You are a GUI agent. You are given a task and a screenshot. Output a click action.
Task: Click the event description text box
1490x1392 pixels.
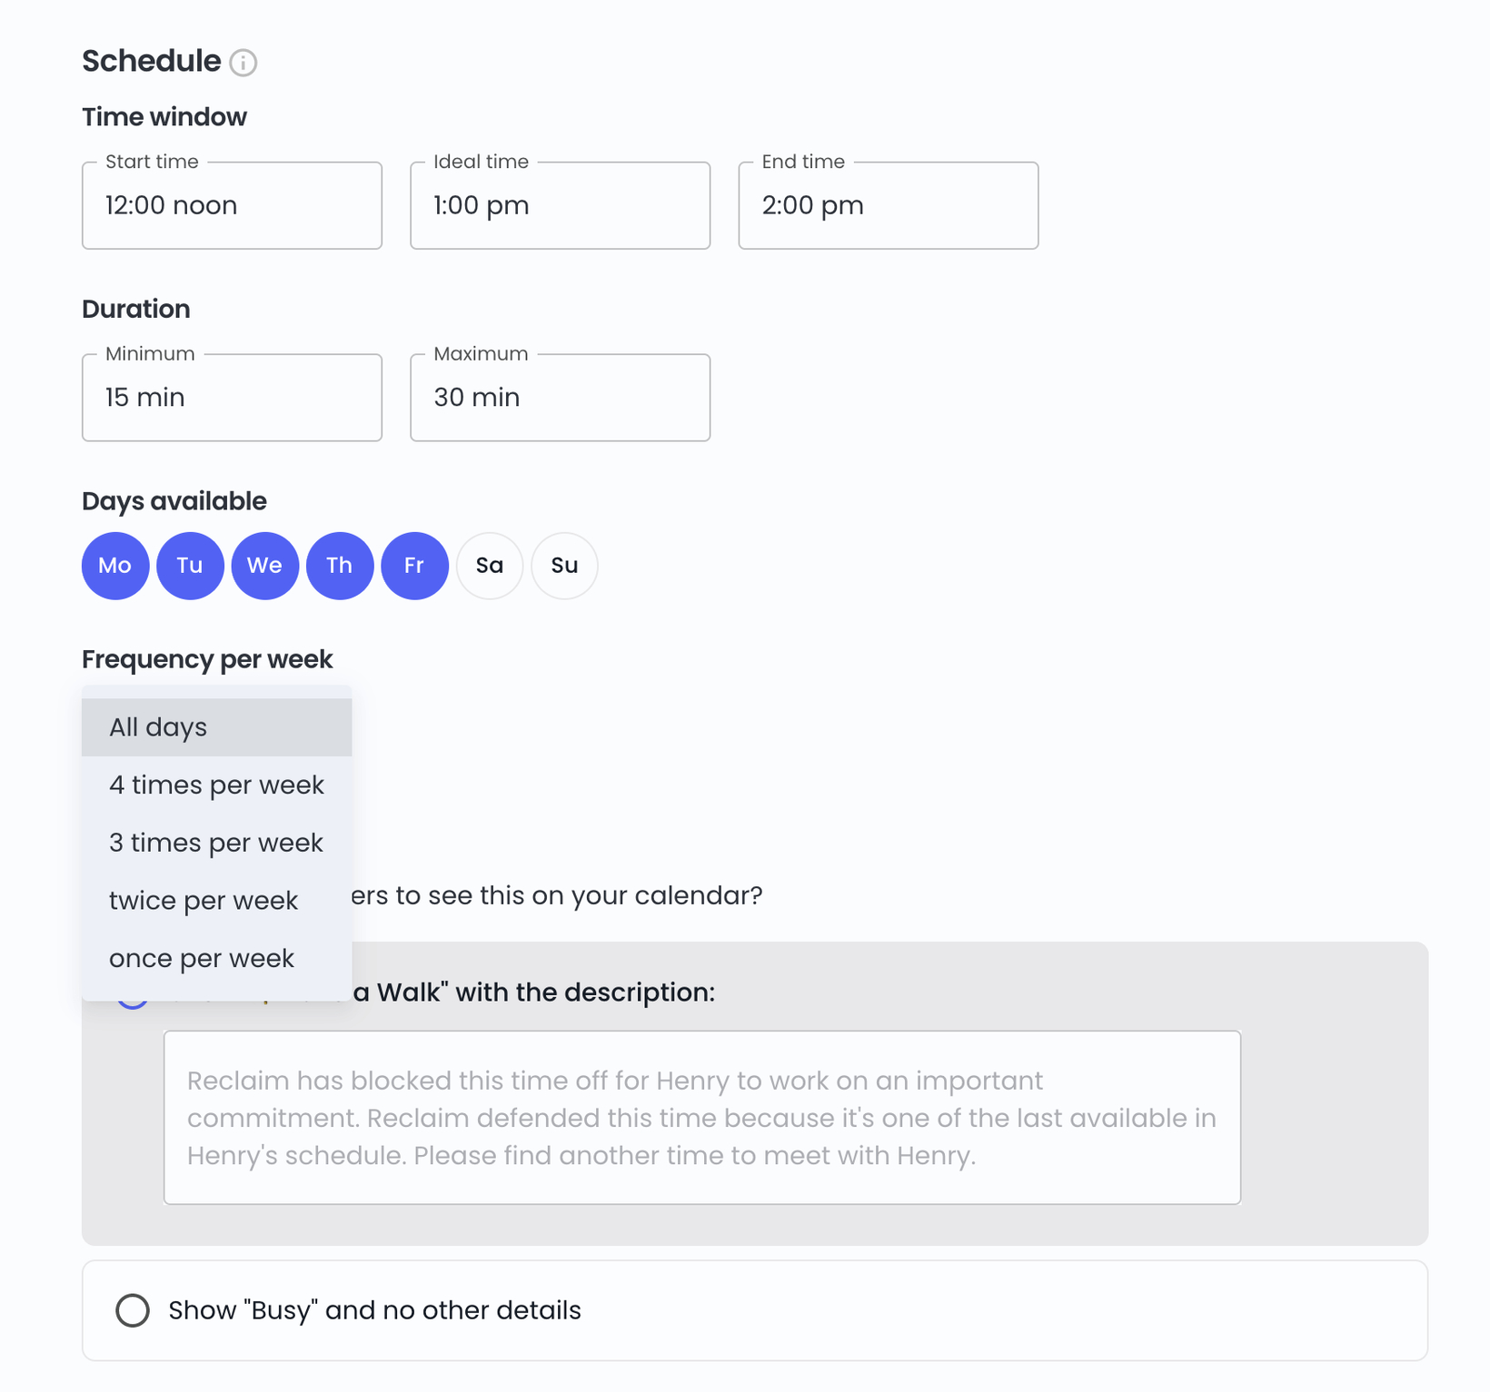(702, 1118)
